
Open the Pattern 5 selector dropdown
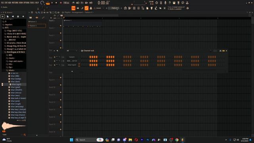tap(115, 8)
